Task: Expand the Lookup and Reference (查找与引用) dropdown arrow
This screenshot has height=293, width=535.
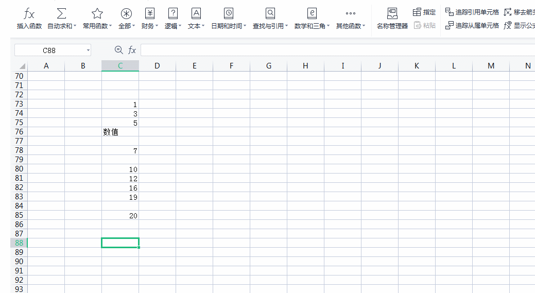Action: (287, 26)
